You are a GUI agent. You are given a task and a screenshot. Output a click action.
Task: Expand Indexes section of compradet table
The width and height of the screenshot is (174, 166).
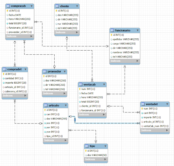click(x=25, y=96)
